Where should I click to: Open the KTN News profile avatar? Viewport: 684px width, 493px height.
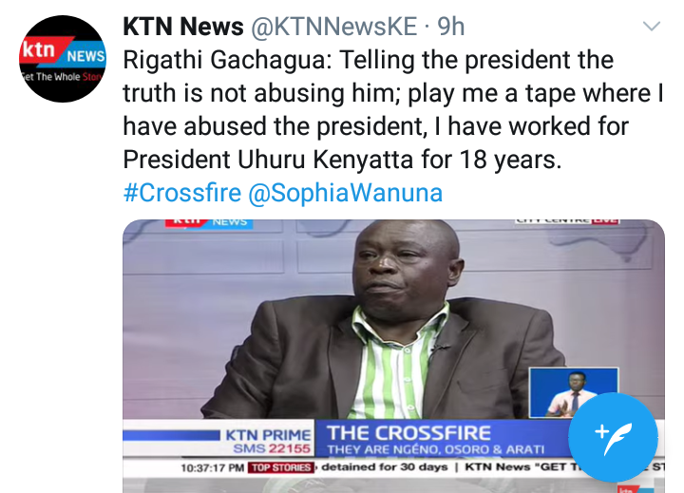click(63, 59)
